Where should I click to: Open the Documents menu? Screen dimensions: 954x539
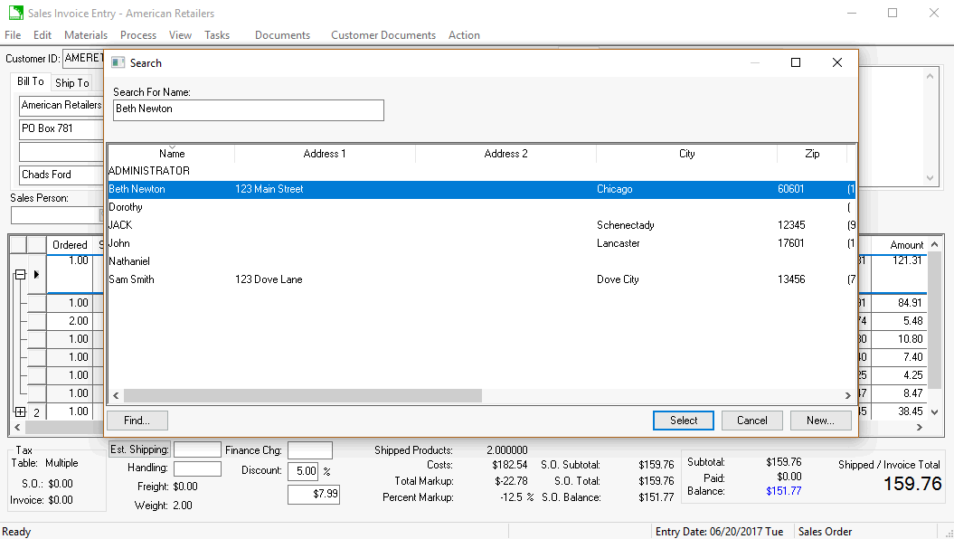(x=282, y=35)
